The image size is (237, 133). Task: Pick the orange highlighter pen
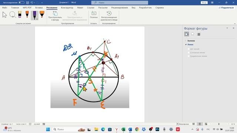coord(42,14)
